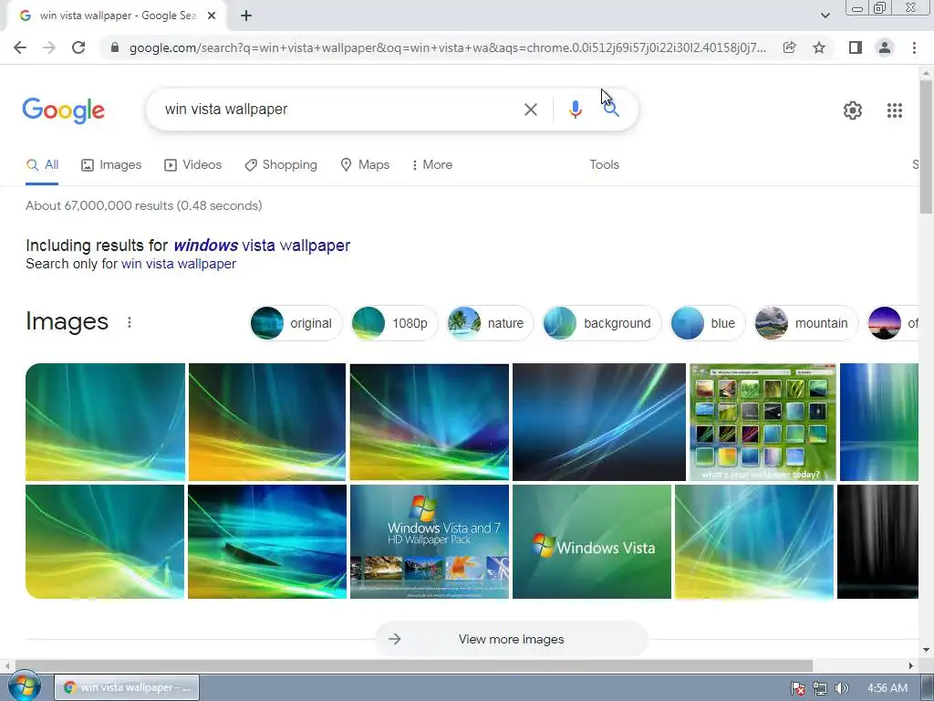Screen dimensions: 934x701
Task: Show clock details at 4:56 AM
Action: 887,688
